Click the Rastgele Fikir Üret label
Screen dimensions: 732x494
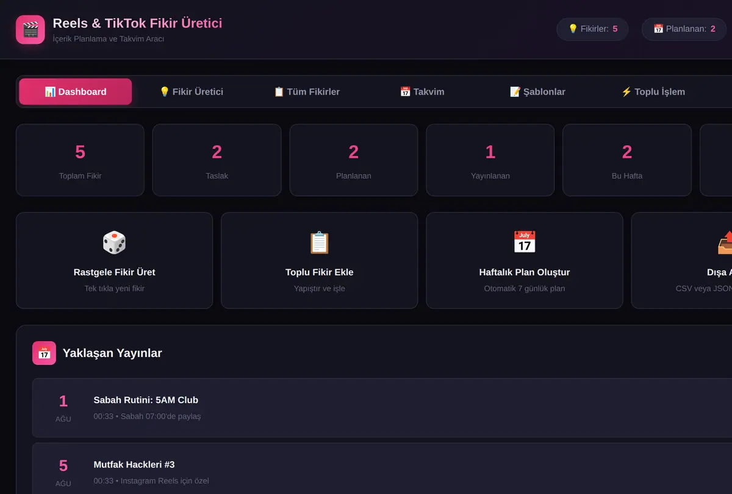coord(114,272)
